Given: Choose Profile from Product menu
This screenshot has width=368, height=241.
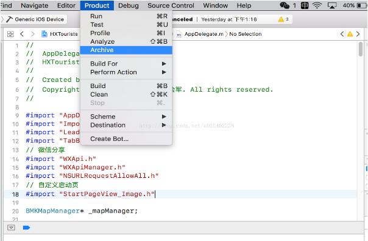Looking at the screenshot, I should [x=126, y=33].
